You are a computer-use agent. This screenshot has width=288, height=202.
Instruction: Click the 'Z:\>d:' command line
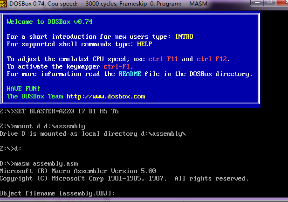[11, 148]
